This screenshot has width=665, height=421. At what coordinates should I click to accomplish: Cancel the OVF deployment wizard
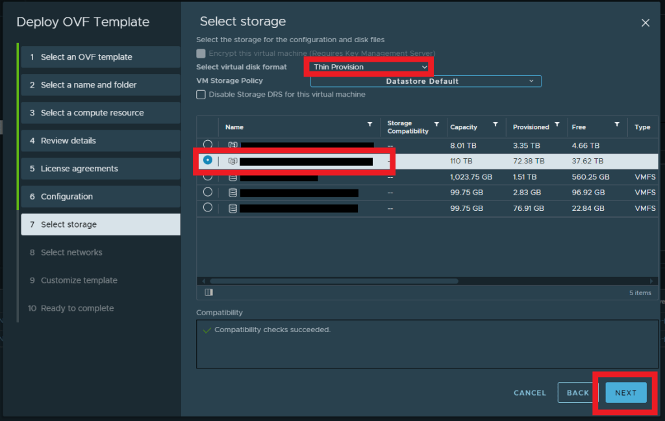529,392
